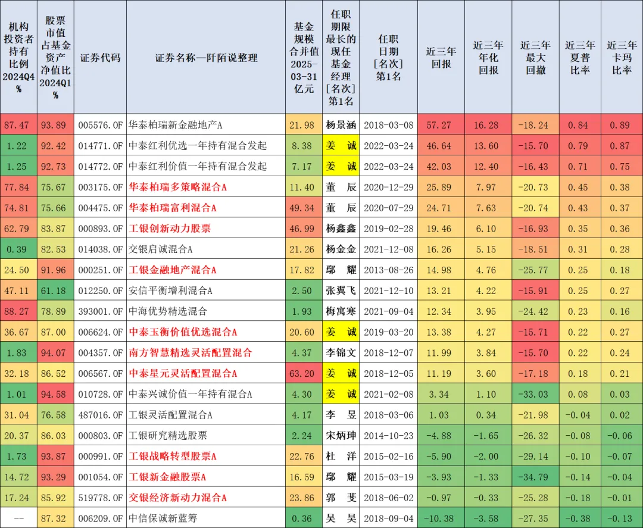
Task: Select manager name 李锦文
Action: pyautogui.click(x=341, y=352)
